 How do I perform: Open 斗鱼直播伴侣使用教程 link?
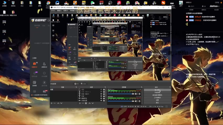point(39,95)
